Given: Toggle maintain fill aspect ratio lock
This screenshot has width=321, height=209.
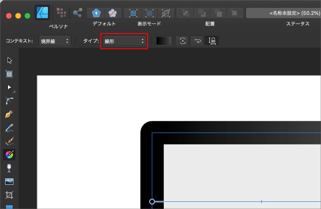Looking at the screenshot, I should 212,41.
